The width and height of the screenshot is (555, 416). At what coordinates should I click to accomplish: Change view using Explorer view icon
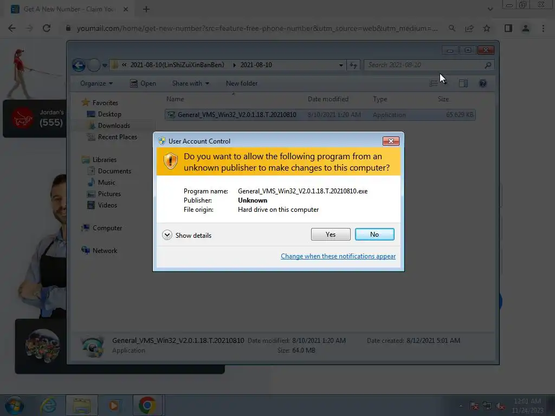(434, 83)
